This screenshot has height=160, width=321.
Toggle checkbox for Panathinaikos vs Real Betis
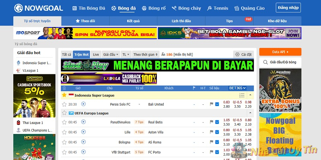(217, 122)
